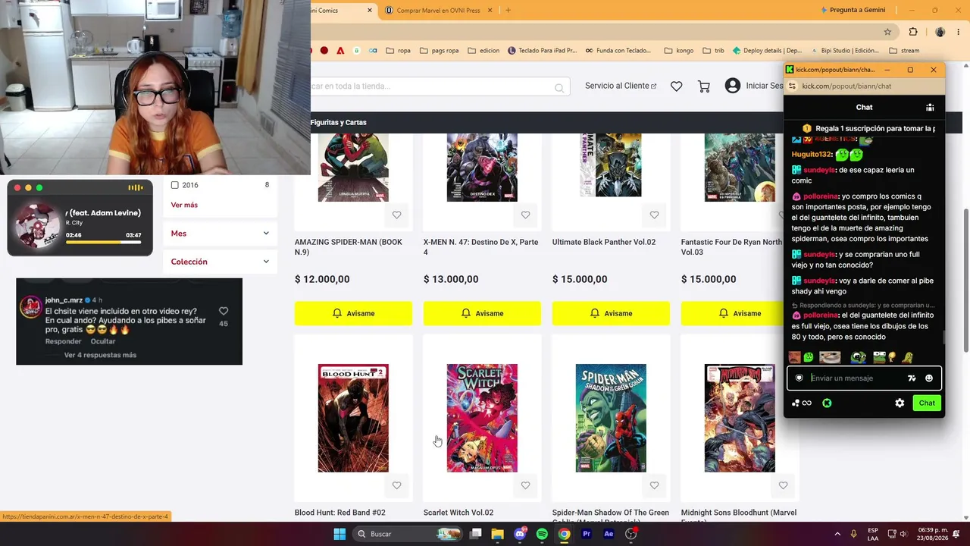Open the Adobe bookmark icon in bookmarks bar
The image size is (970, 546).
(x=340, y=51)
